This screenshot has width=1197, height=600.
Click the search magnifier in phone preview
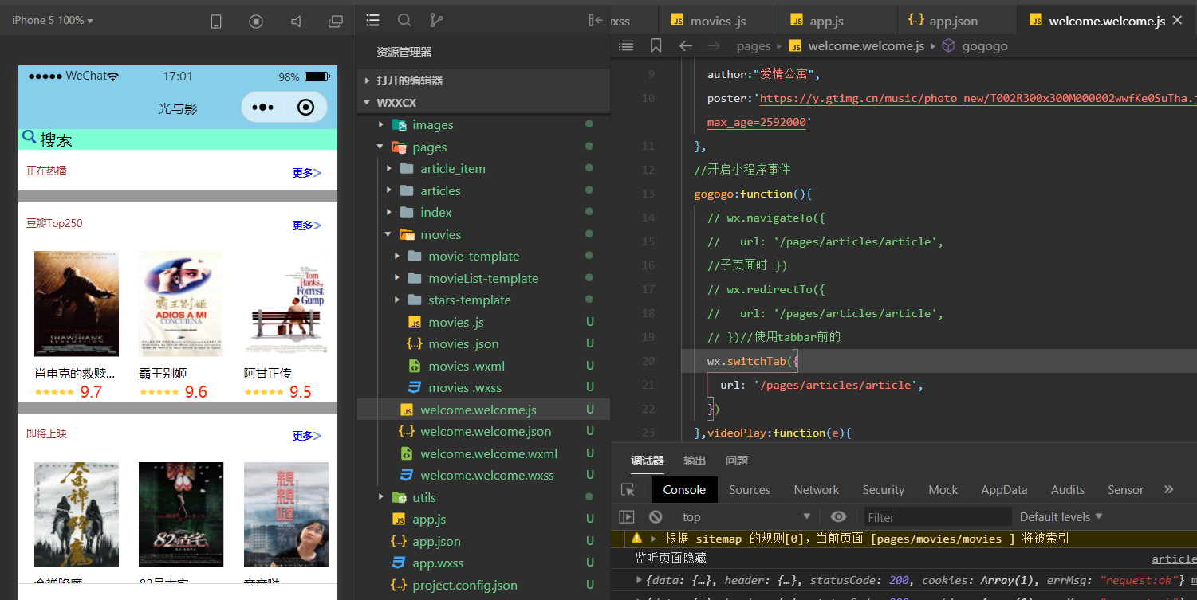(29, 137)
